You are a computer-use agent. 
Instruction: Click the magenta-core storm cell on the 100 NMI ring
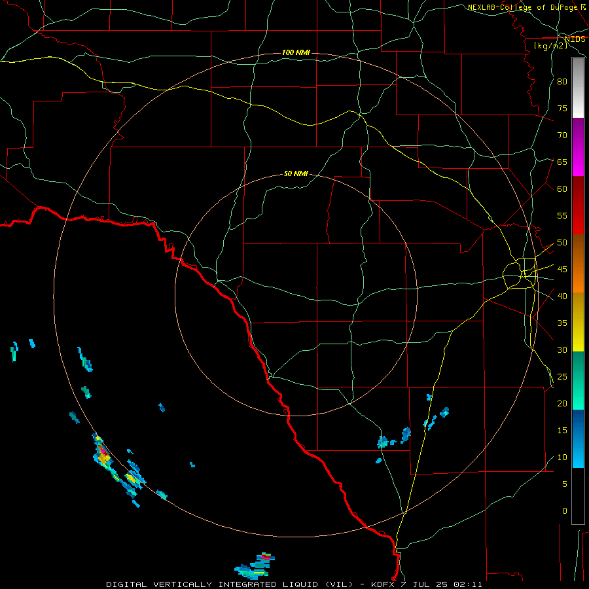click(102, 452)
